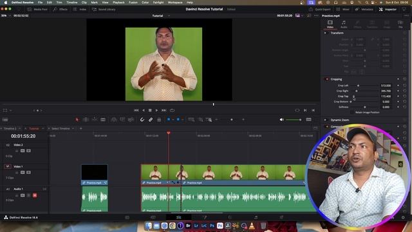
Task: Open the Workspace menu
Action: (175, 3)
